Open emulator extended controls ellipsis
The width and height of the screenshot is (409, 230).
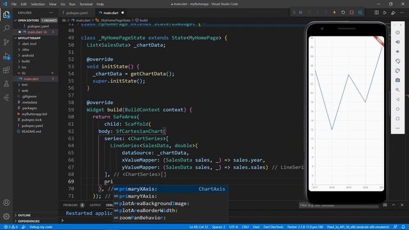(x=397, y=128)
